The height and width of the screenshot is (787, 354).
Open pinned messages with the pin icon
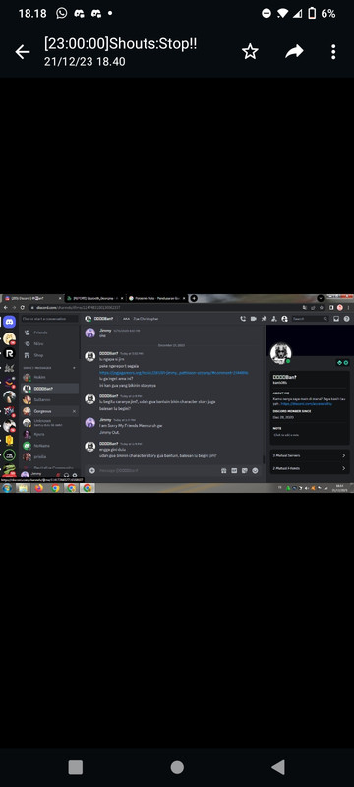click(x=264, y=319)
